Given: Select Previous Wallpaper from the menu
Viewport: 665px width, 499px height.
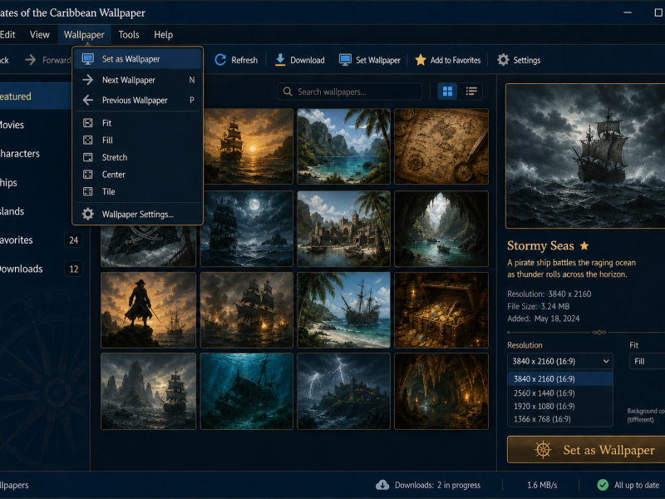Looking at the screenshot, I should coord(137,100).
